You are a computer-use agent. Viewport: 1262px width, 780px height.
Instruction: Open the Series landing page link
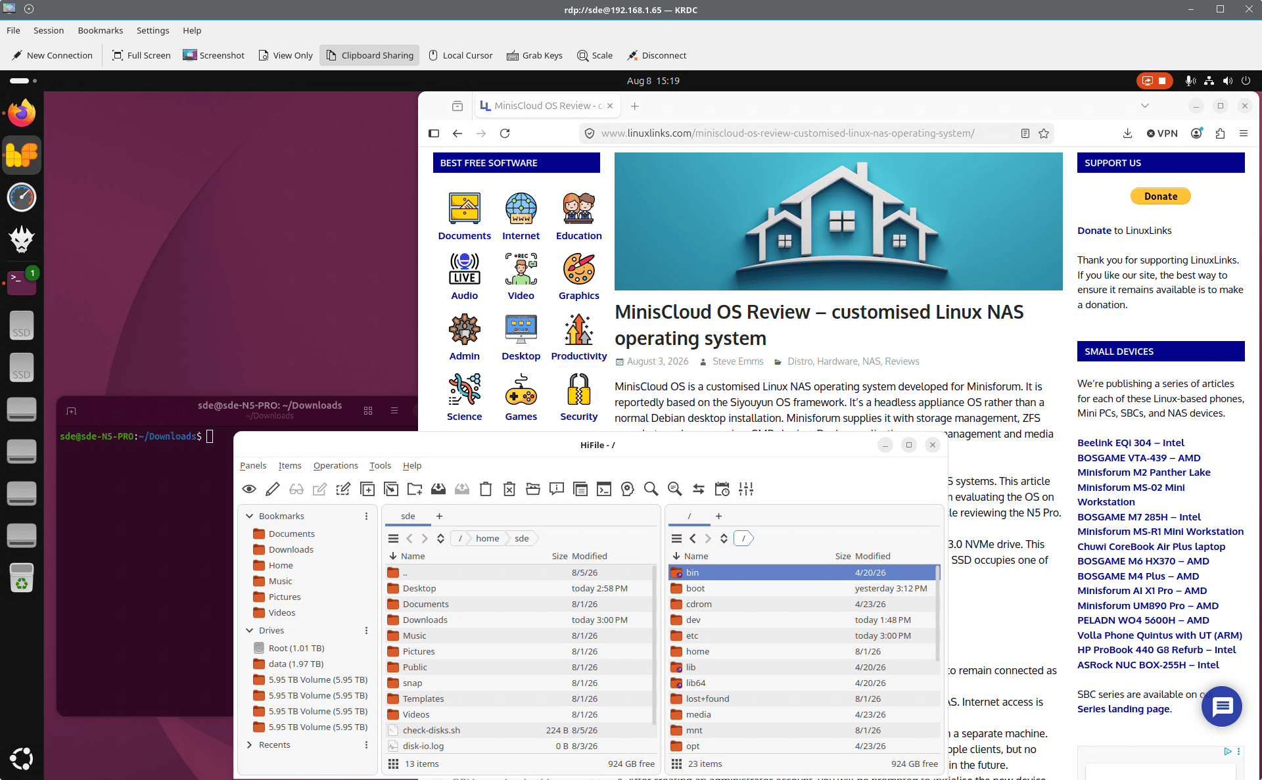pos(1124,709)
